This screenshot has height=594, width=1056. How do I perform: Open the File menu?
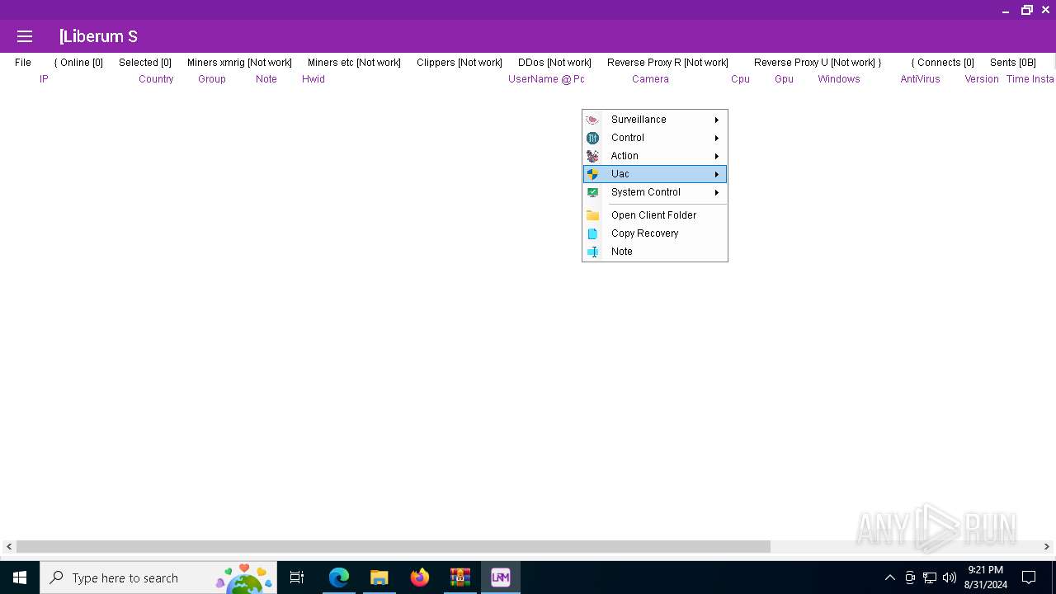point(23,63)
